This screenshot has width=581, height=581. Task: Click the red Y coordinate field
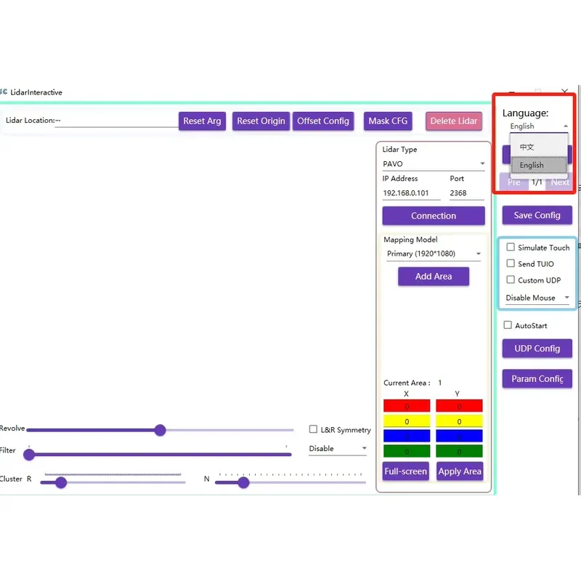[459, 406]
